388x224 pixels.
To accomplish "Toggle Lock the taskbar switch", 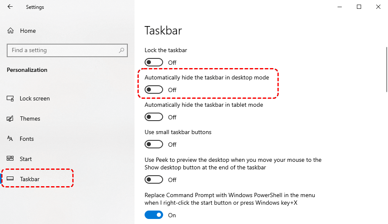I will coord(153,63).
